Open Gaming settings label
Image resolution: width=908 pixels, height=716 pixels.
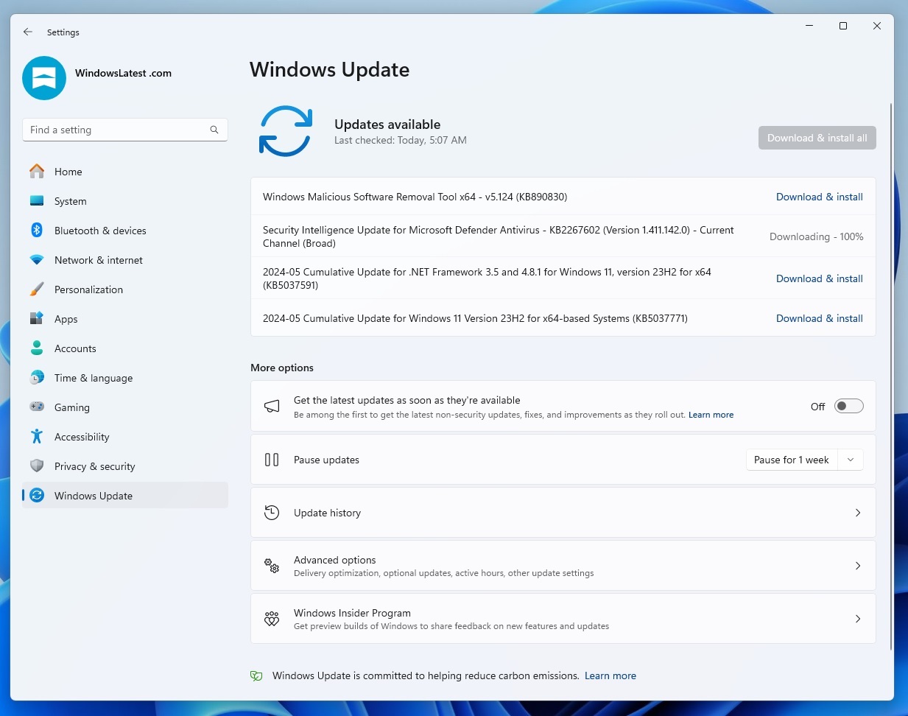pyautogui.click(x=72, y=407)
